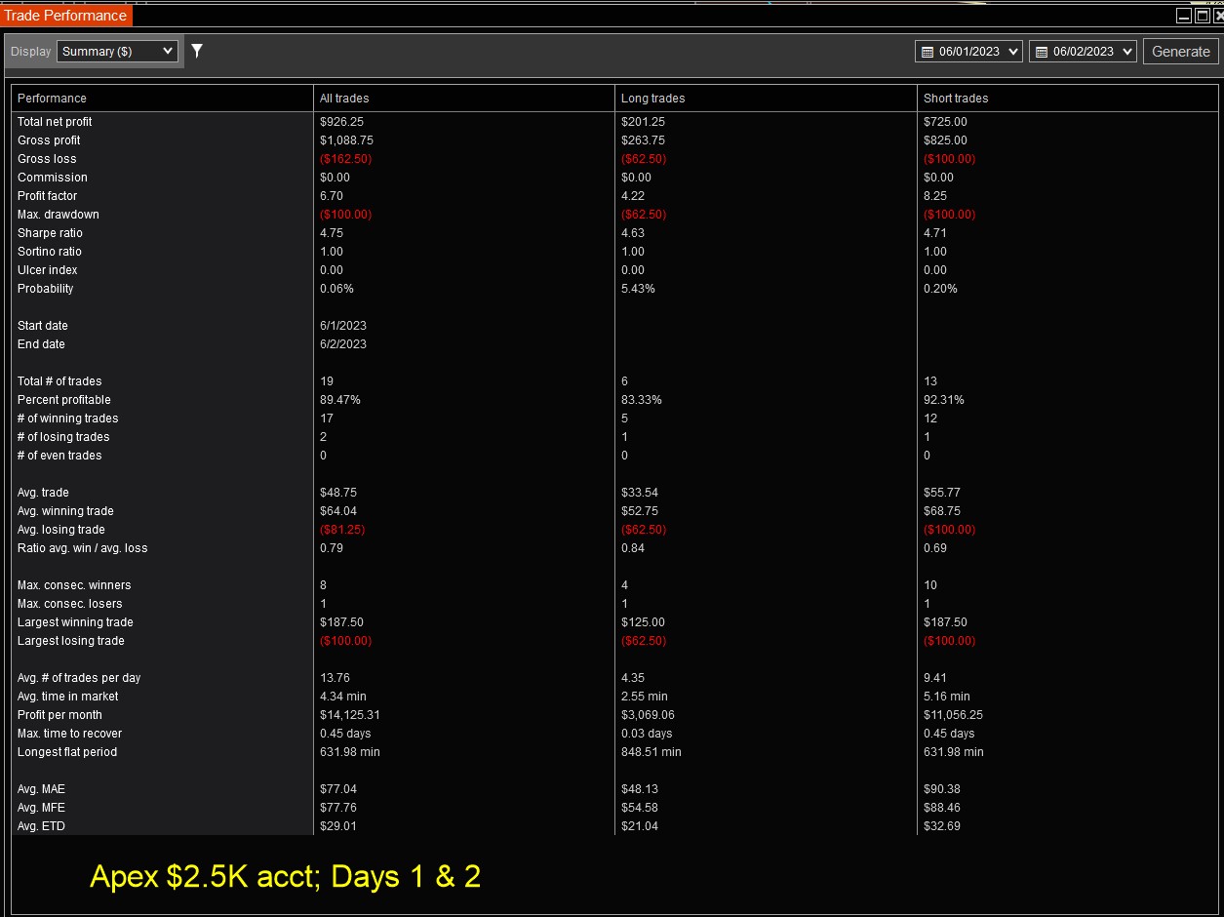
Task: Select Avg. time in market 4.34 min
Action: (343, 697)
